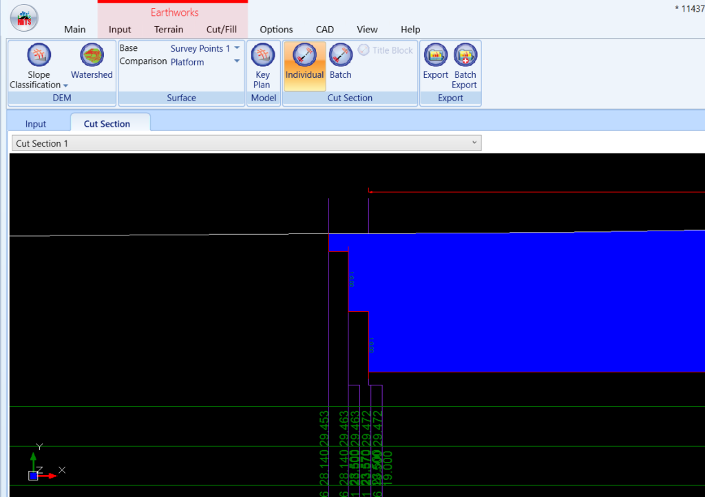Click the 29.453 elevation label
Image resolution: width=705 pixels, height=497 pixels.
point(324,429)
